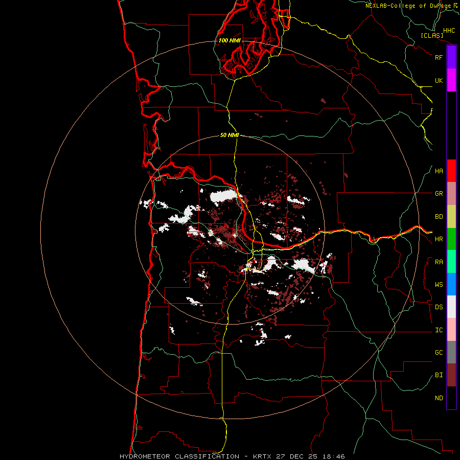Click the GC legend label
This screenshot has width=460, height=460.
pyautogui.click(x=439, y=352)
